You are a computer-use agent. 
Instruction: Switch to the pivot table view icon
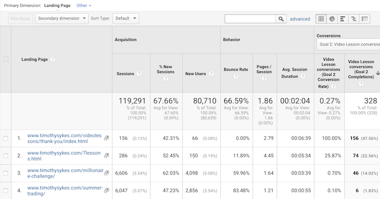364,18
